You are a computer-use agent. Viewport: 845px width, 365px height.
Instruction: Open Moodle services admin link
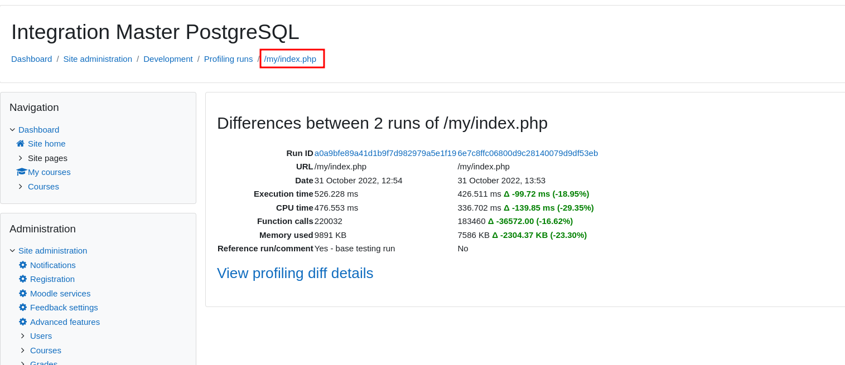pyautogui.click(x=60, y=294)
